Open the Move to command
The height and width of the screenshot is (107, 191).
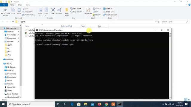[x=40, y=12]
